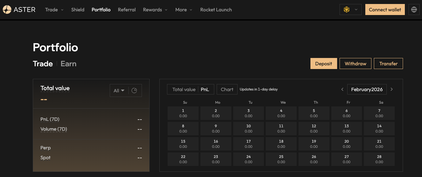Click the pie chart allocation icon
Screen dimensions: 422x177
coord(135,90)
